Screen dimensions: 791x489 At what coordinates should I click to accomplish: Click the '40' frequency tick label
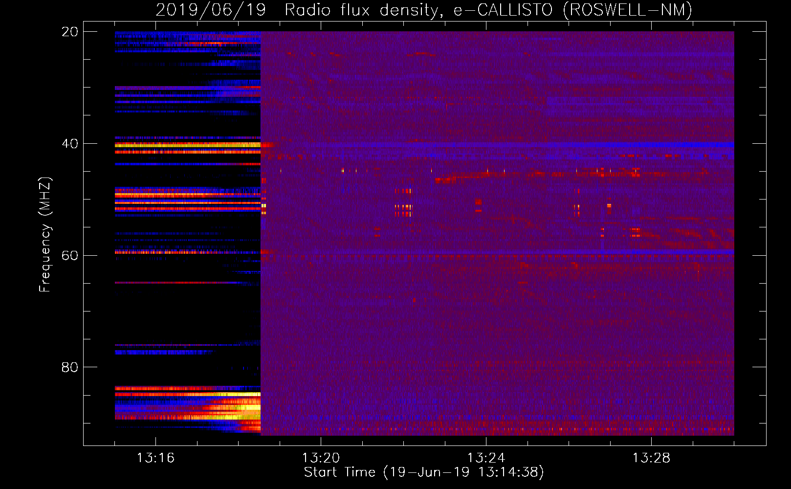coord(69,144)
